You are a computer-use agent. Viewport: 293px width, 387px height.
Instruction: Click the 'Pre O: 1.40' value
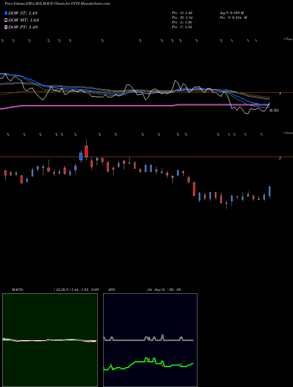click(x=182, y=13)
